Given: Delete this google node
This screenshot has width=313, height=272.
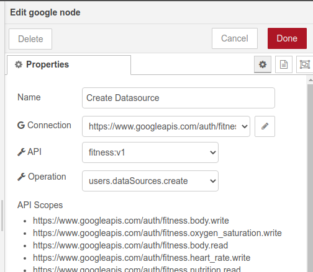Looking at the screenshot, I should (30, 39).
